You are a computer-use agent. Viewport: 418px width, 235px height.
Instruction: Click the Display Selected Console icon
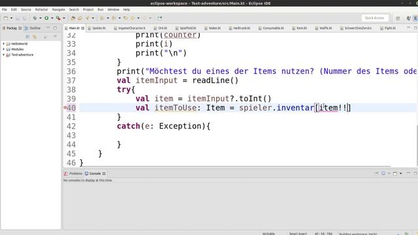(383, 174)
